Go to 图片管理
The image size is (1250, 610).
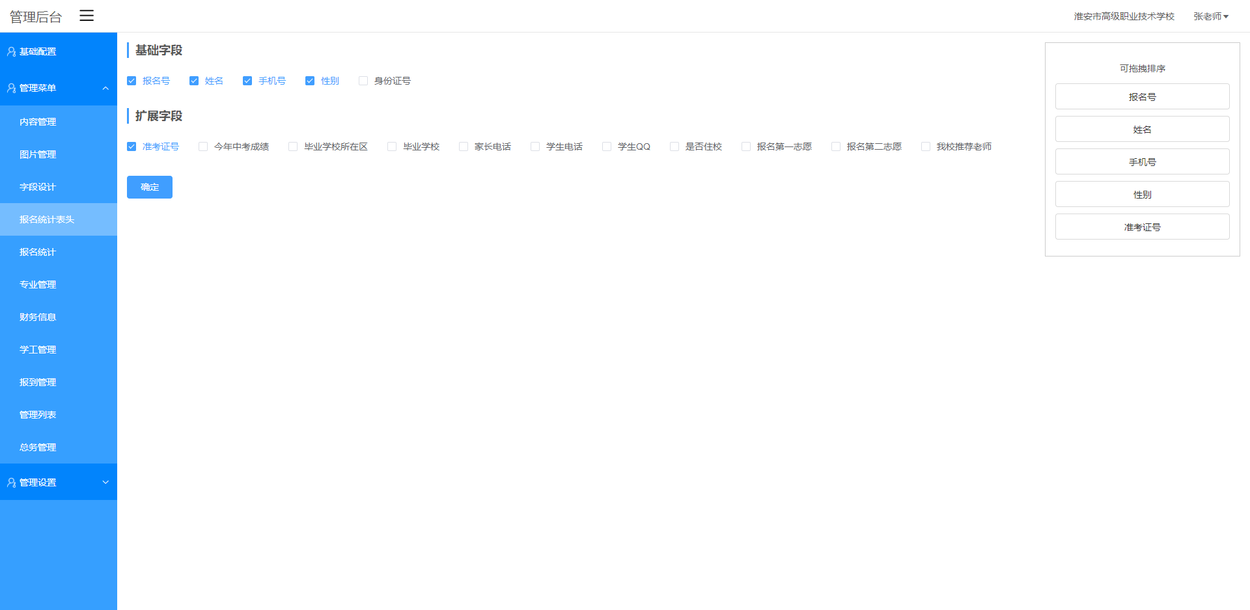coord(59,154)
